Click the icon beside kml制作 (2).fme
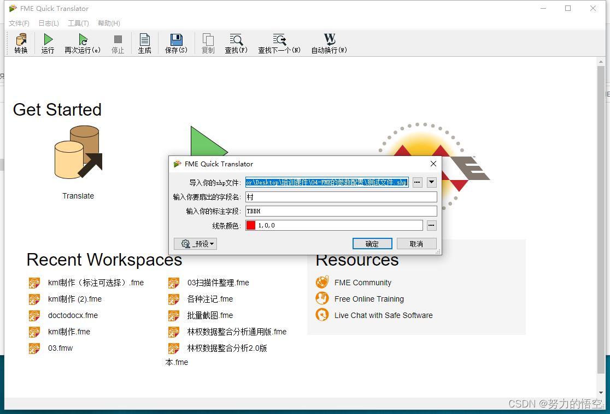610x414 pixels. [x=34, y=299]
